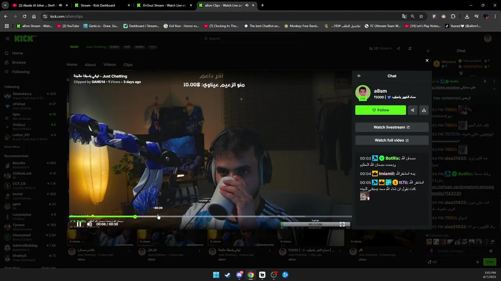Open Steam from the taskbar

click(227, 275)
